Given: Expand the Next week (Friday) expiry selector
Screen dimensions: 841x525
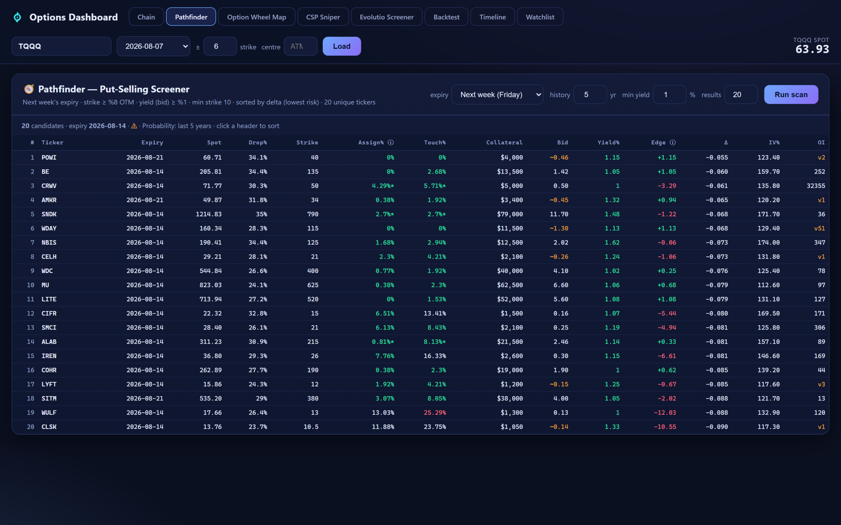Looking at the screenshot, I should 497,94.
